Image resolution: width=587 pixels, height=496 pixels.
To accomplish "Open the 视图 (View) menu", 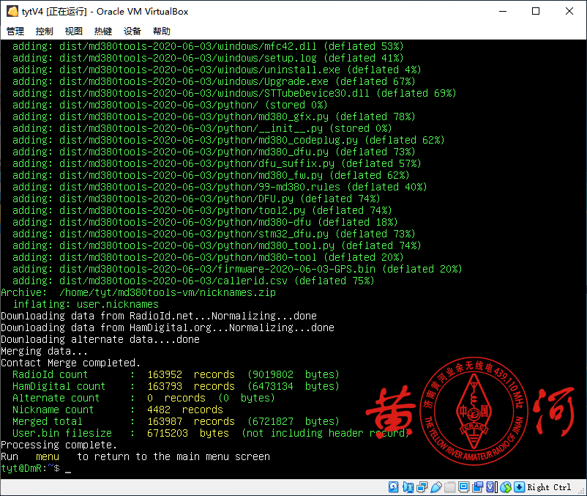I will (73, 31).
